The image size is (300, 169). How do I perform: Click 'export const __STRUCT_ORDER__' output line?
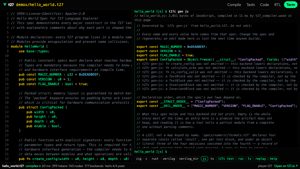(181, 102)
